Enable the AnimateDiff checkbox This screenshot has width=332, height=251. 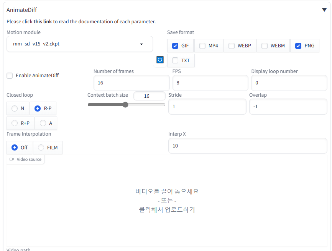[x=10, y=76]
